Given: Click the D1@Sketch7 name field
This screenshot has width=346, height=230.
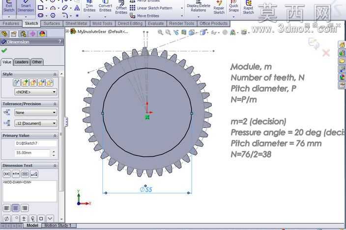Looking at the screenshot, I should click(x=35, y=143).
